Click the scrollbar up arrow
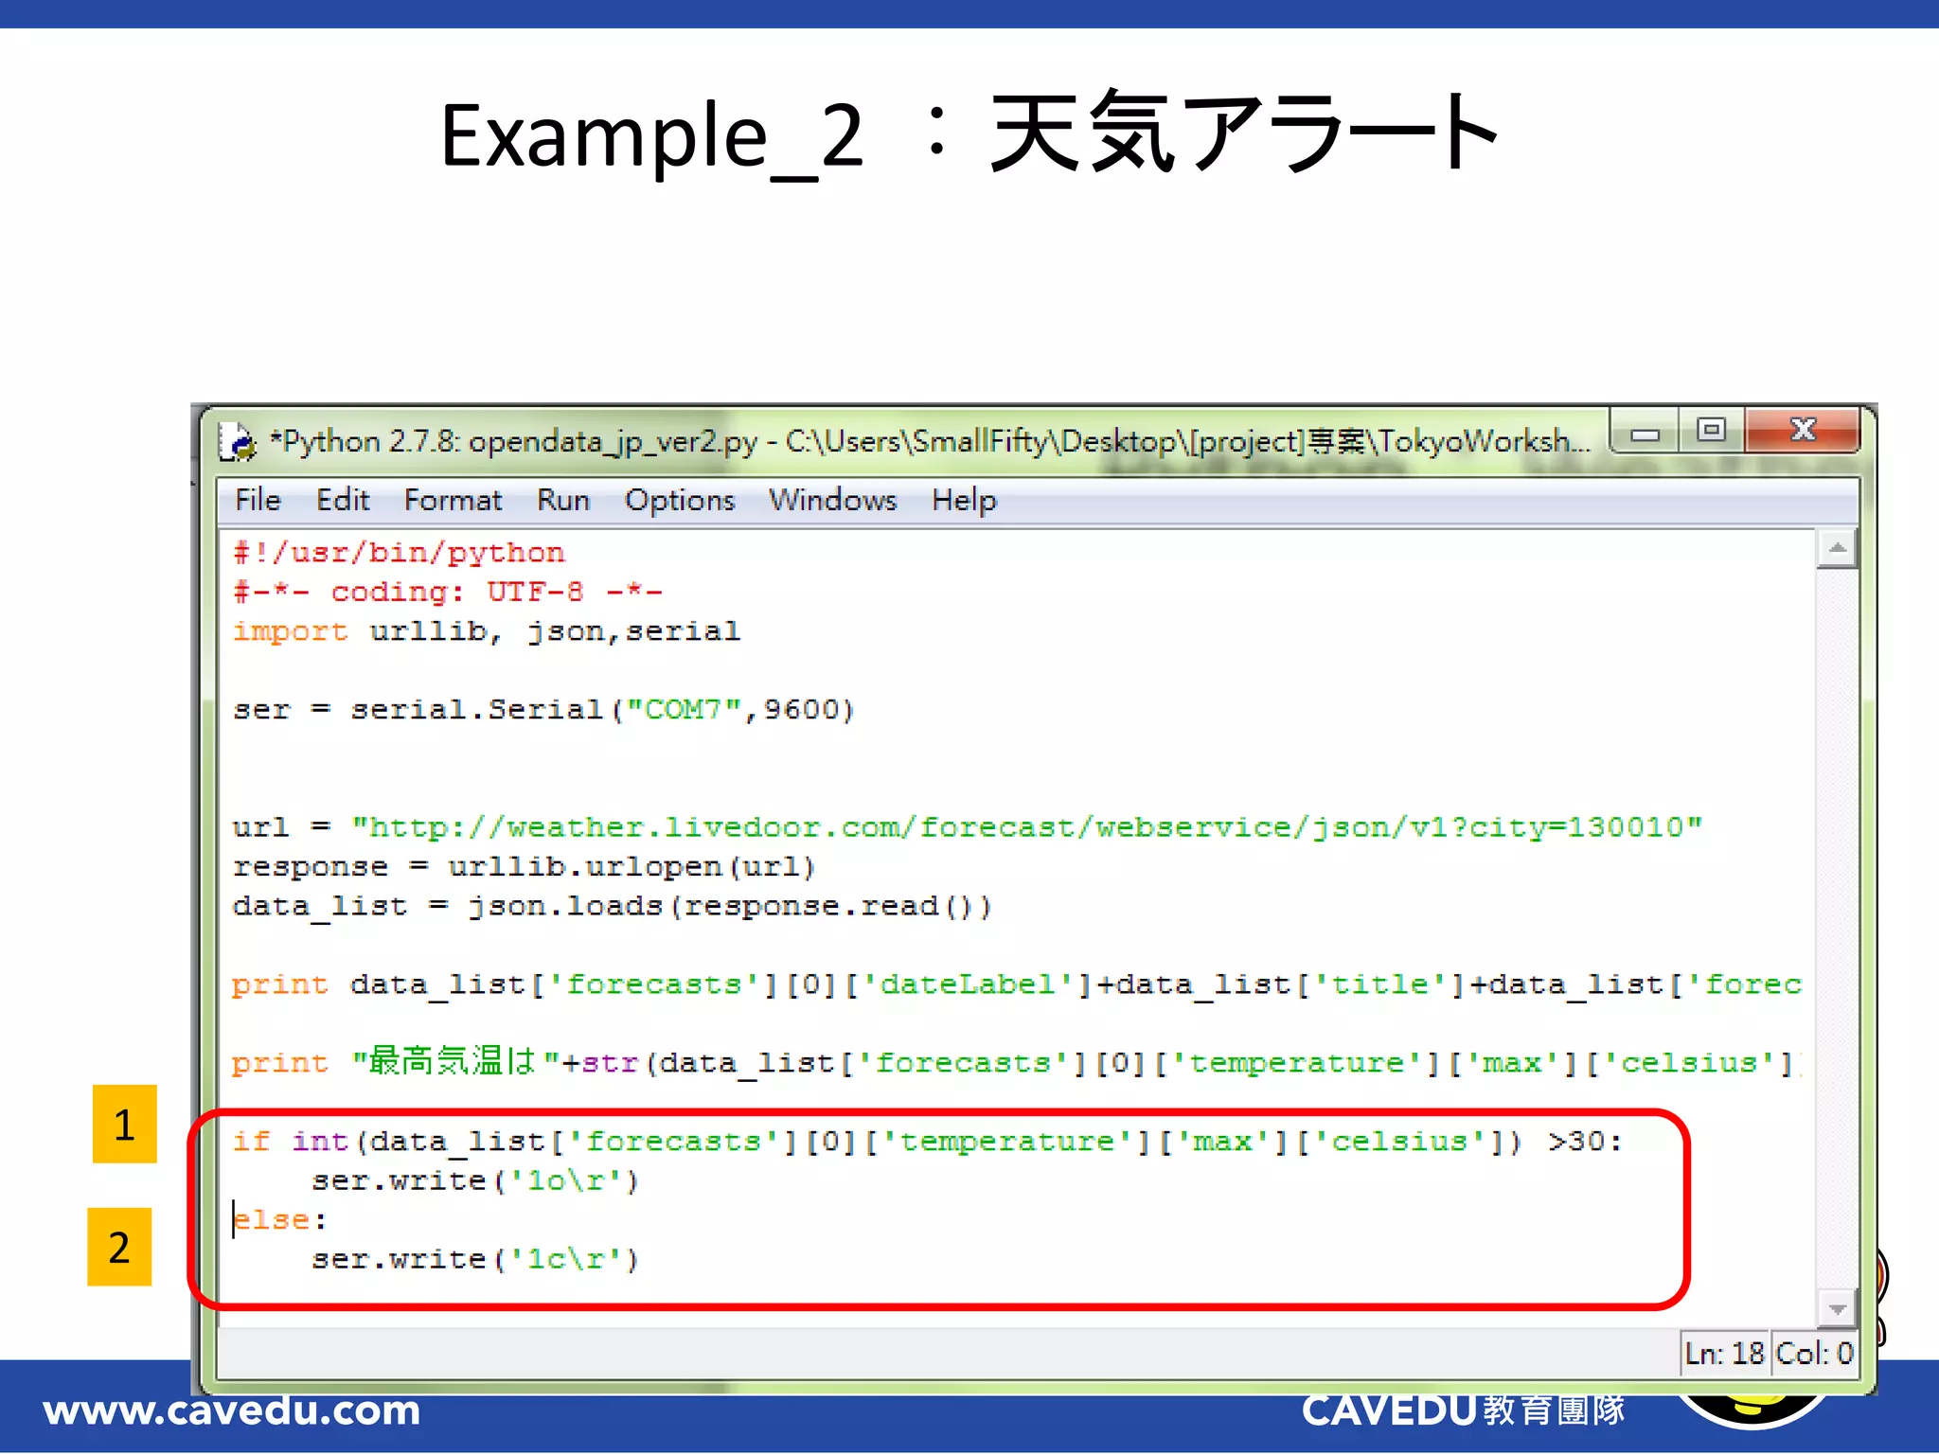 coord(1837,549)
